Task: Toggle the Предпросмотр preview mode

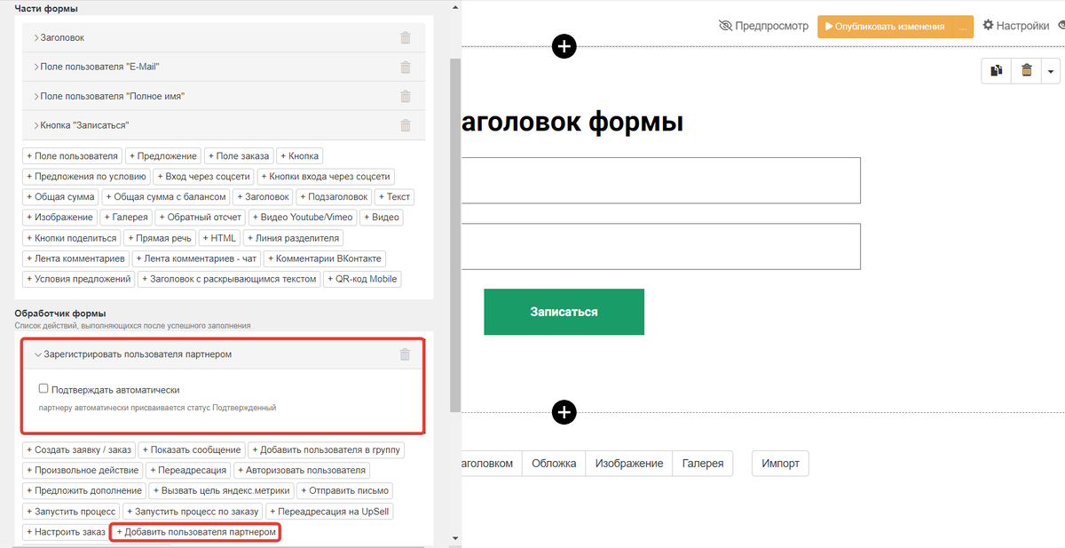Action: (x=763, y=27)
